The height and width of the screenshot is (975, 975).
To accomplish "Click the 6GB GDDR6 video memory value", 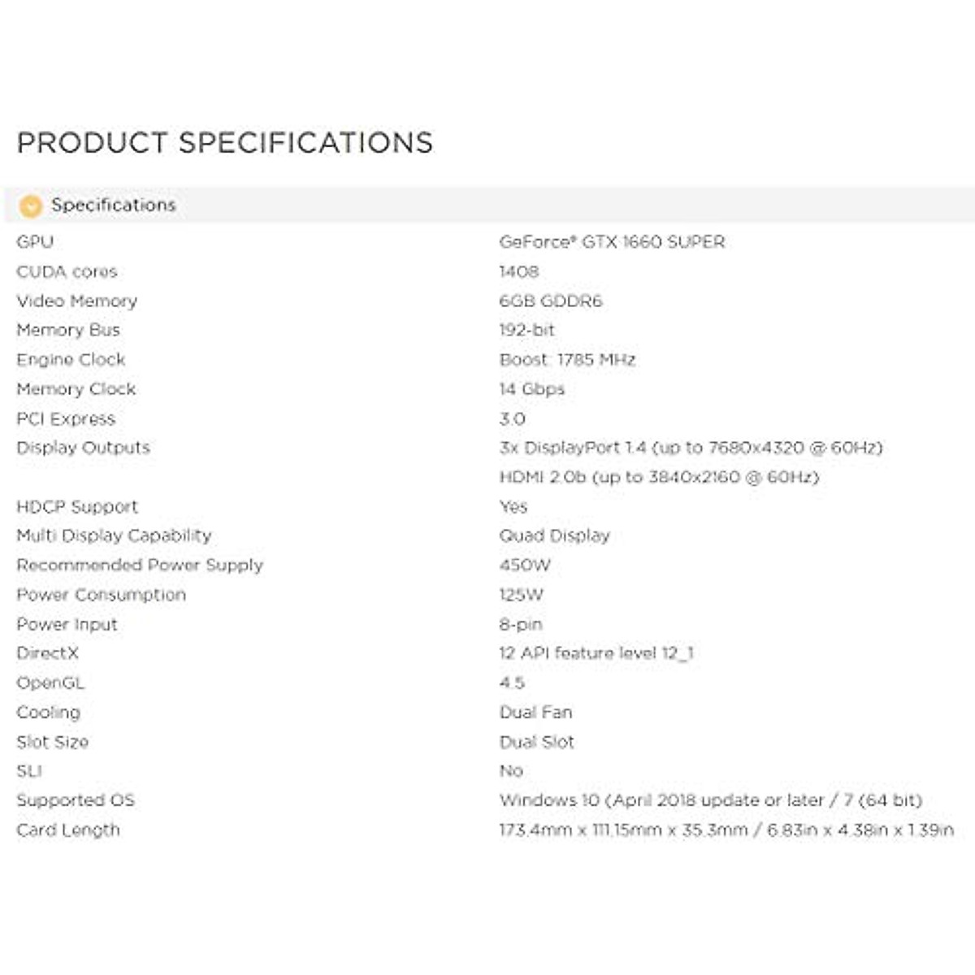I will pyautogui.click(x=551, y=301).
